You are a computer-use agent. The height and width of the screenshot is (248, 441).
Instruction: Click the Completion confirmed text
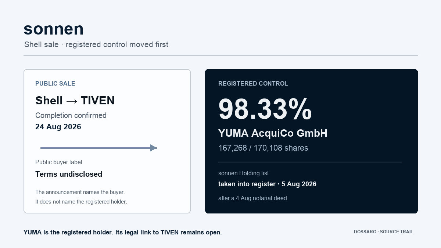click(71, 115)
